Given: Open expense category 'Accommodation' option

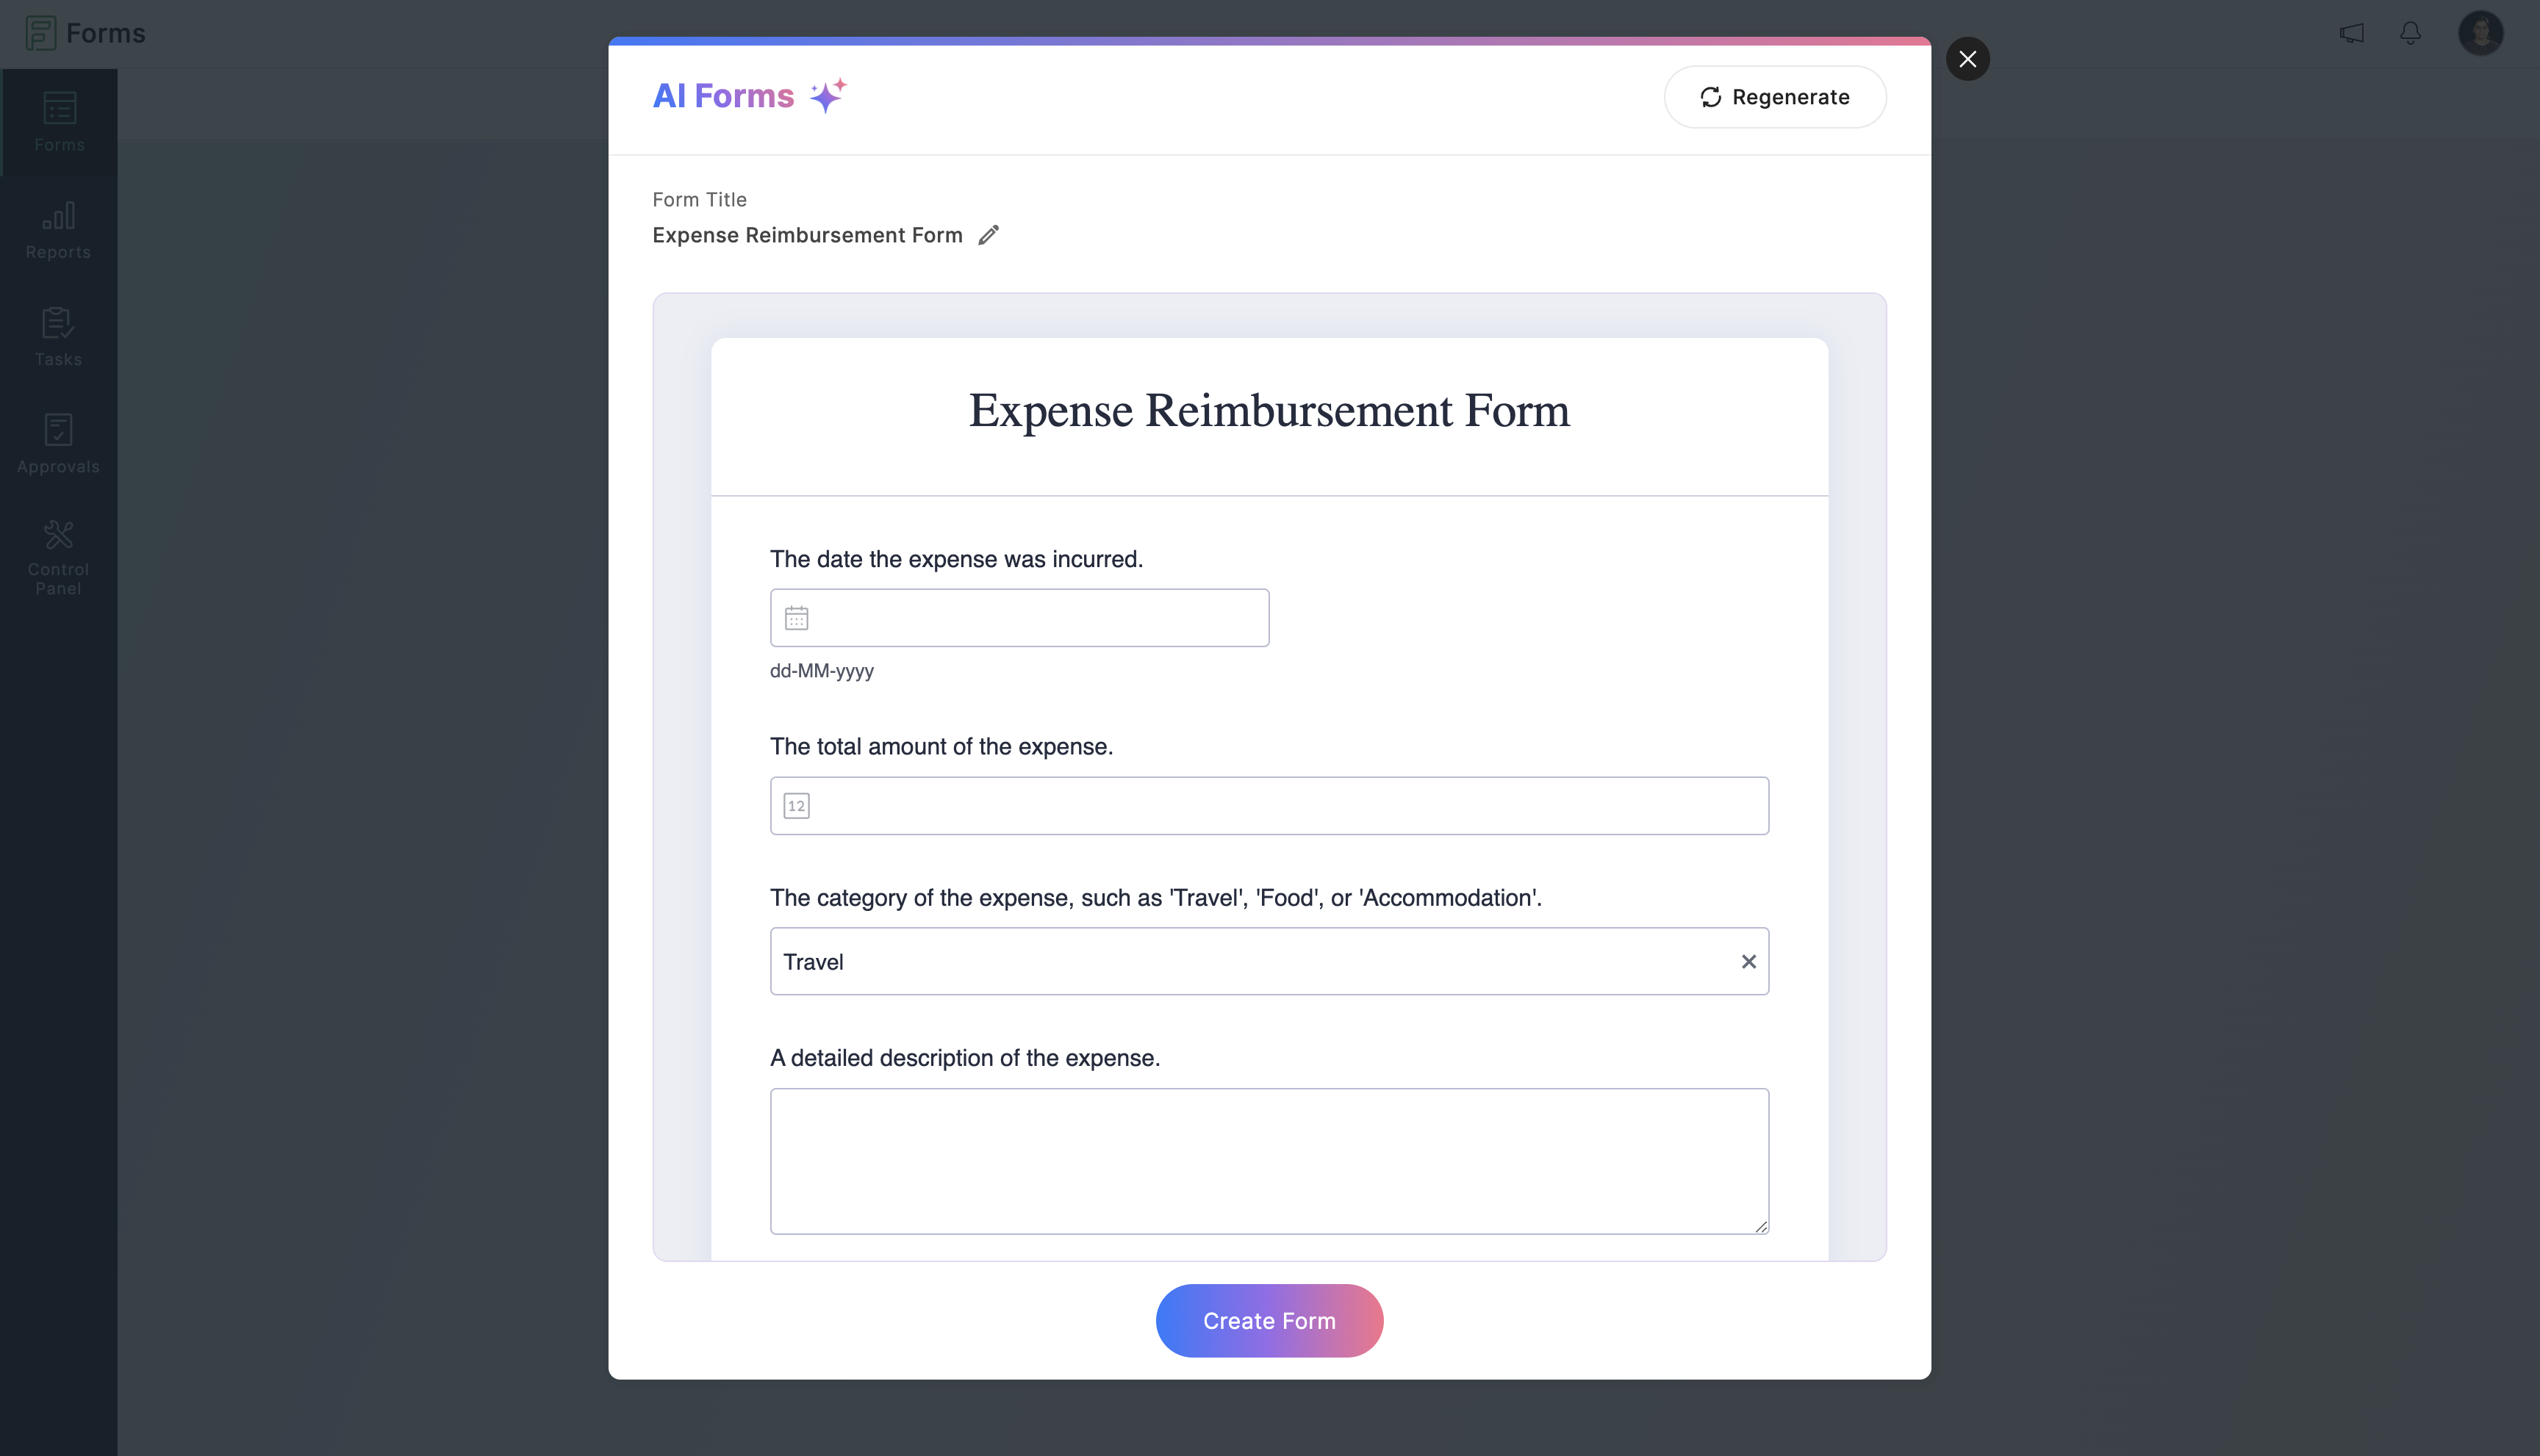Looking at the screenshot, I should pos(1269,961).
